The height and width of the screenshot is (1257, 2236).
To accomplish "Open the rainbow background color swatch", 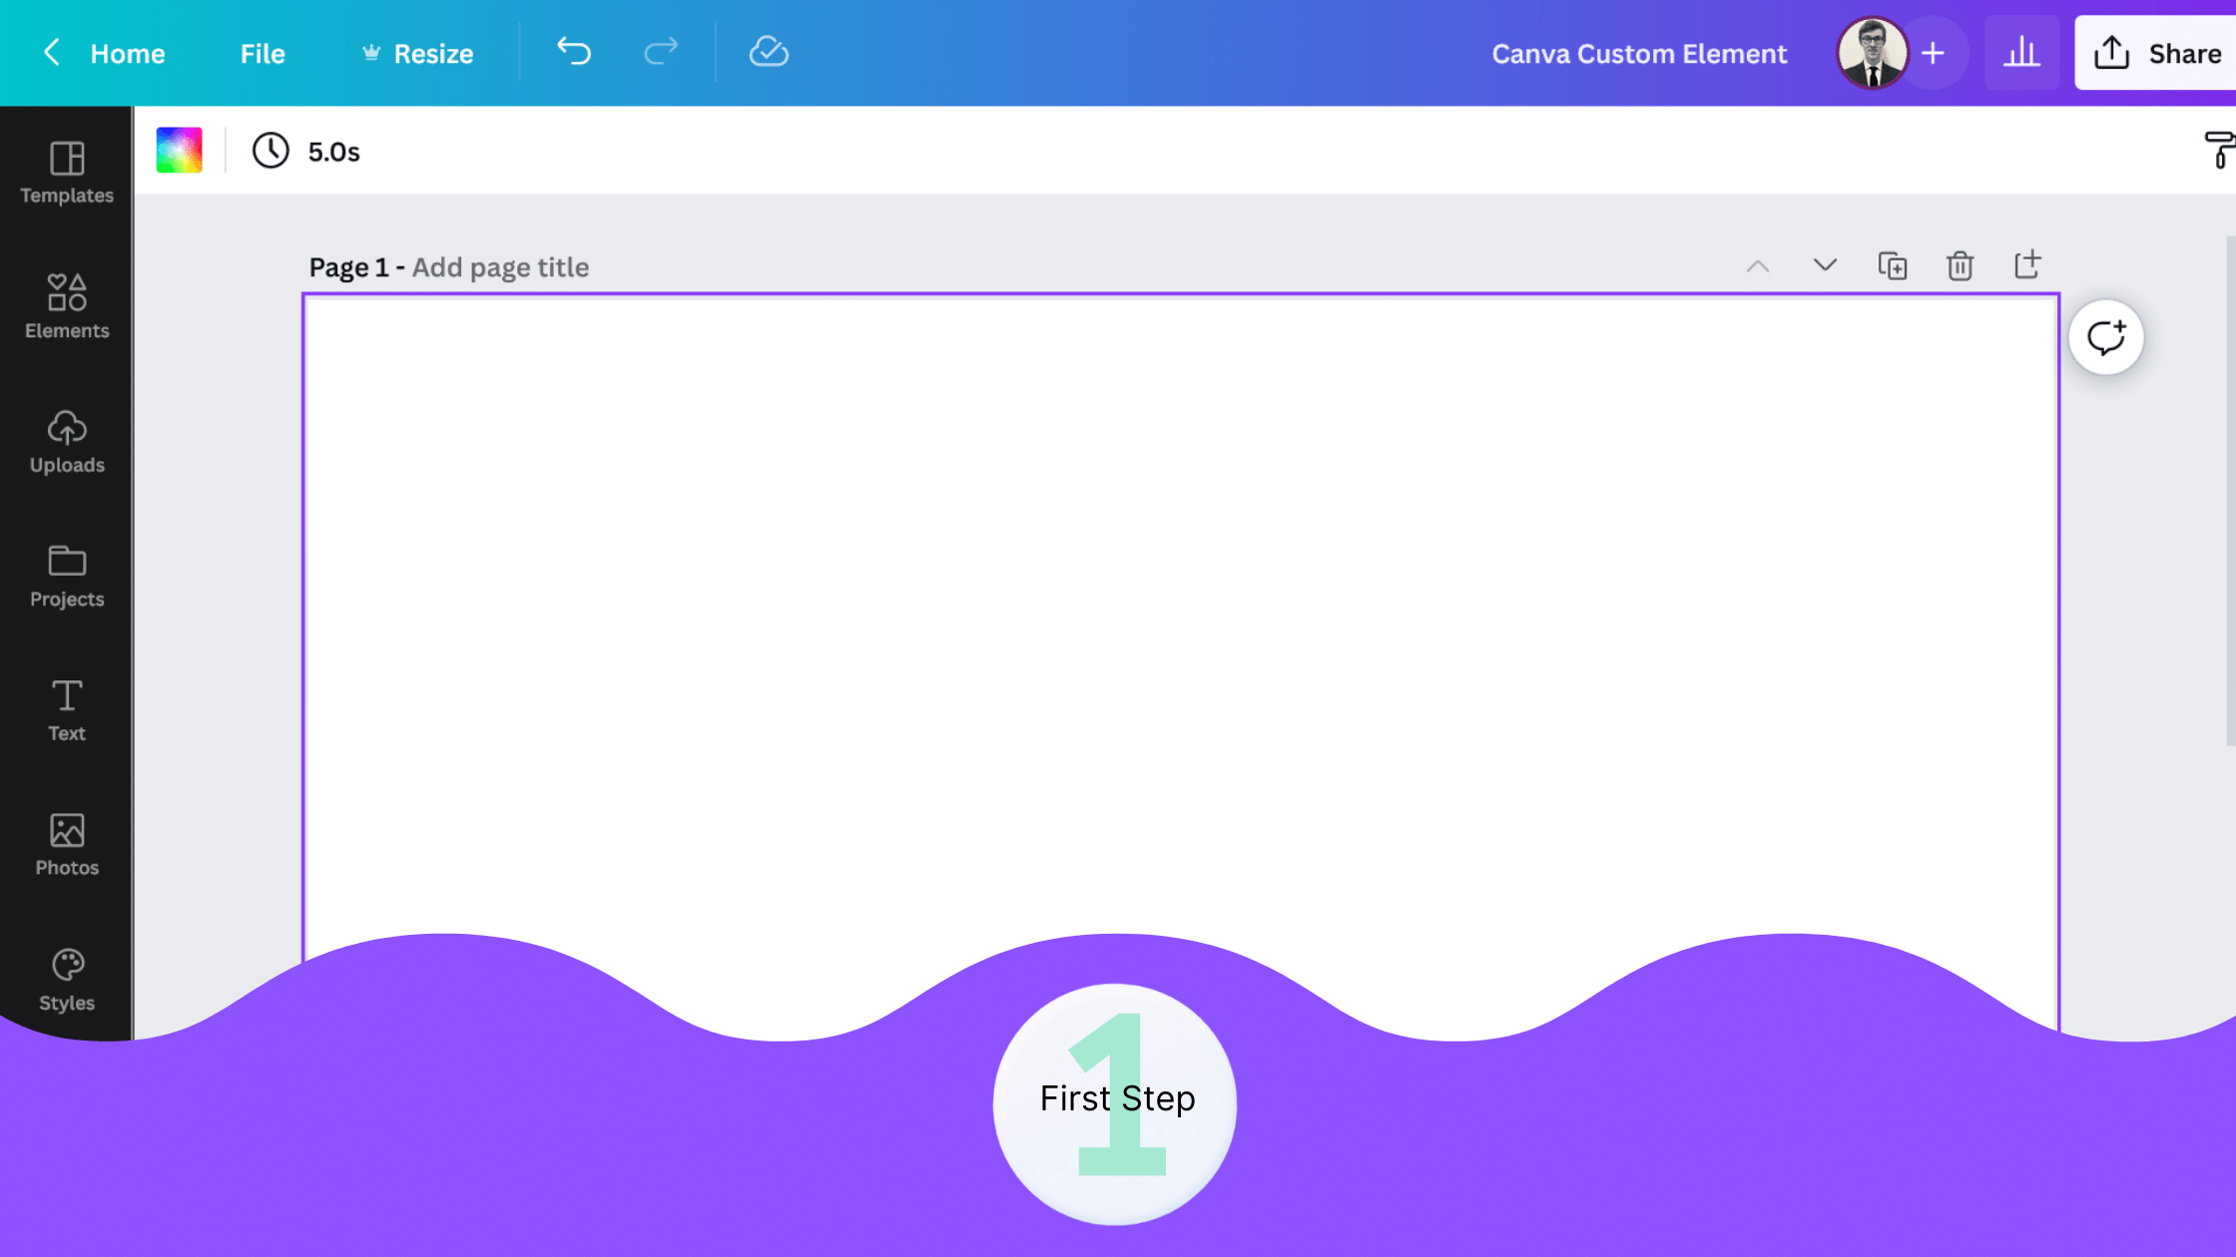I will 180,151.
